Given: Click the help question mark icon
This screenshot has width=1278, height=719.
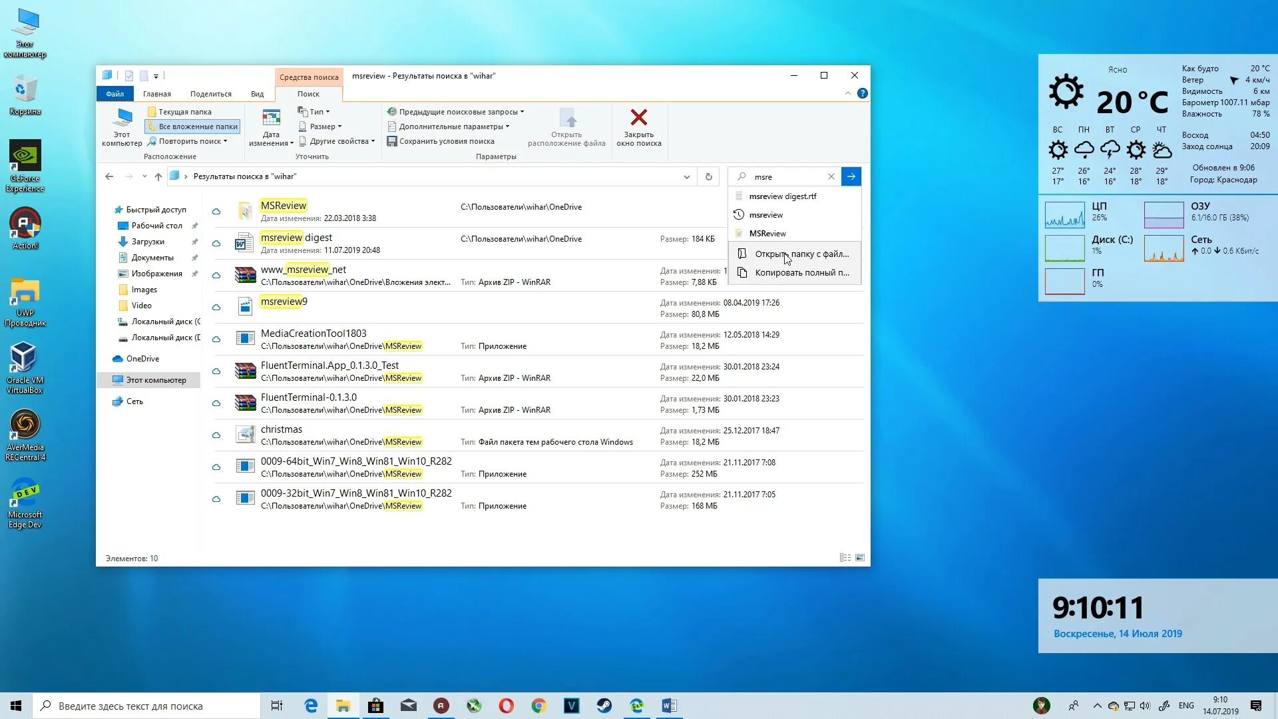Looking at the screenshot, I should [x=862, y=93].
